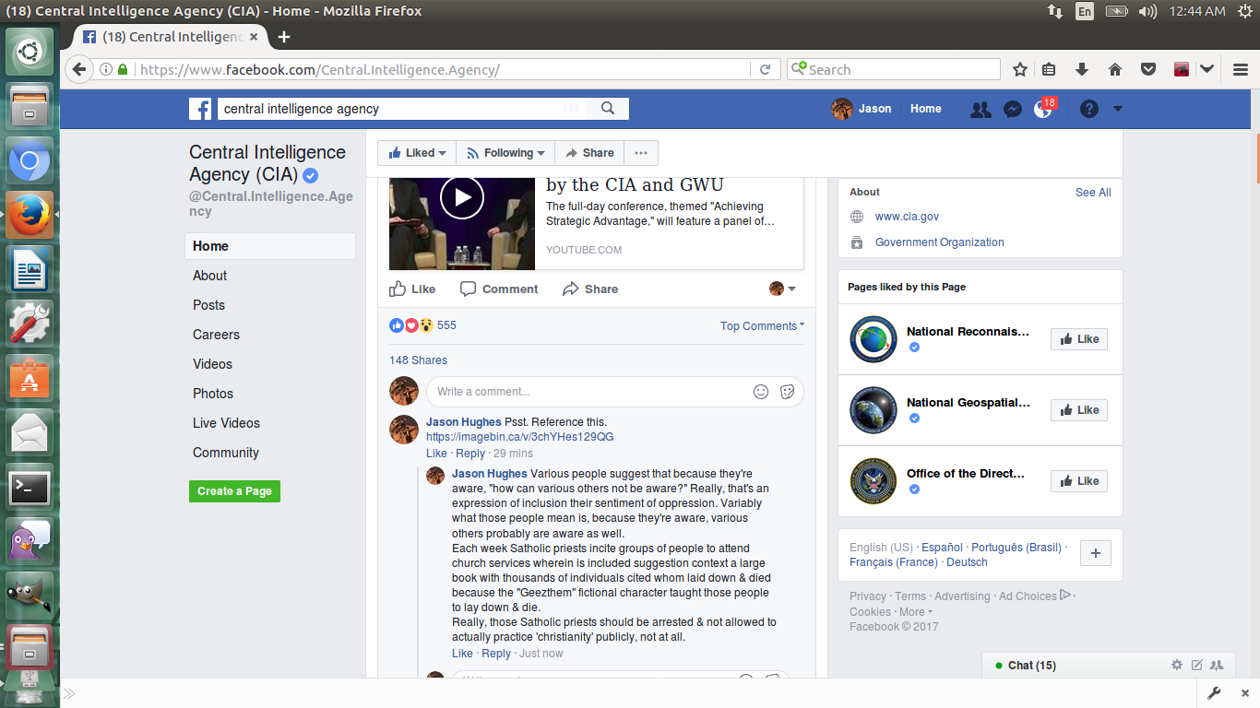Expand the More footer dropdown
Image resolution: width=1260 pixels, height=708 pixels.
pos(915,612)
